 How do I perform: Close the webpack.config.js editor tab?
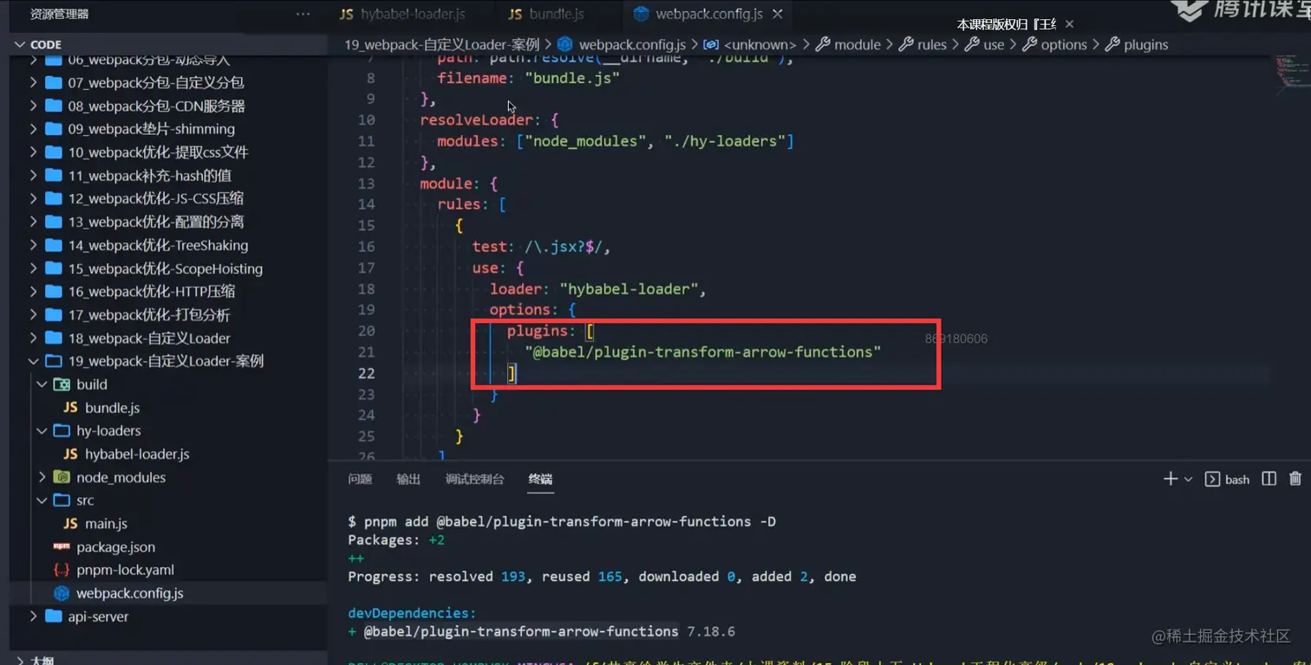click(778, 14)
